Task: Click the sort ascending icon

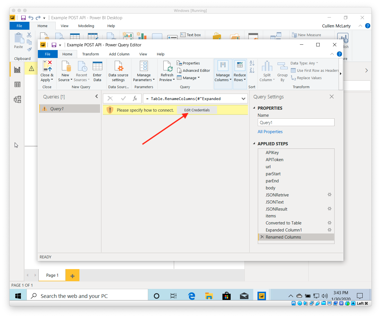Action: pos(252,63)
